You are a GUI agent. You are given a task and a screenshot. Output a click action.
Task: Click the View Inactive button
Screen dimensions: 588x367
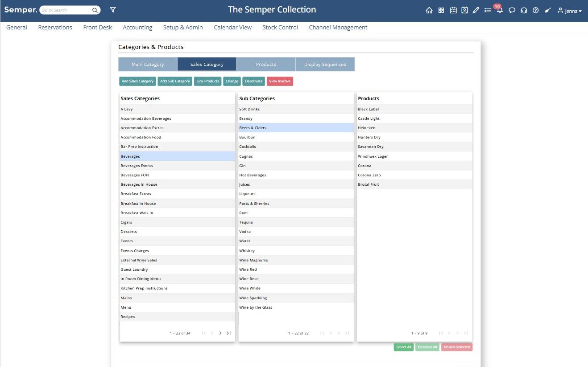[280, 81]
